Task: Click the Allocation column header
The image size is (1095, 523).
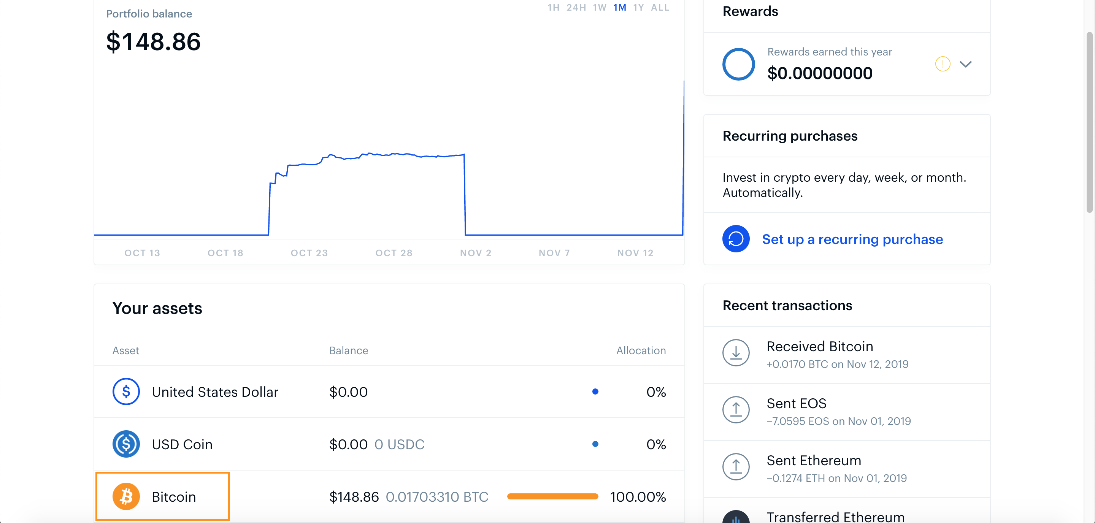Action: (x=641, y=350)
